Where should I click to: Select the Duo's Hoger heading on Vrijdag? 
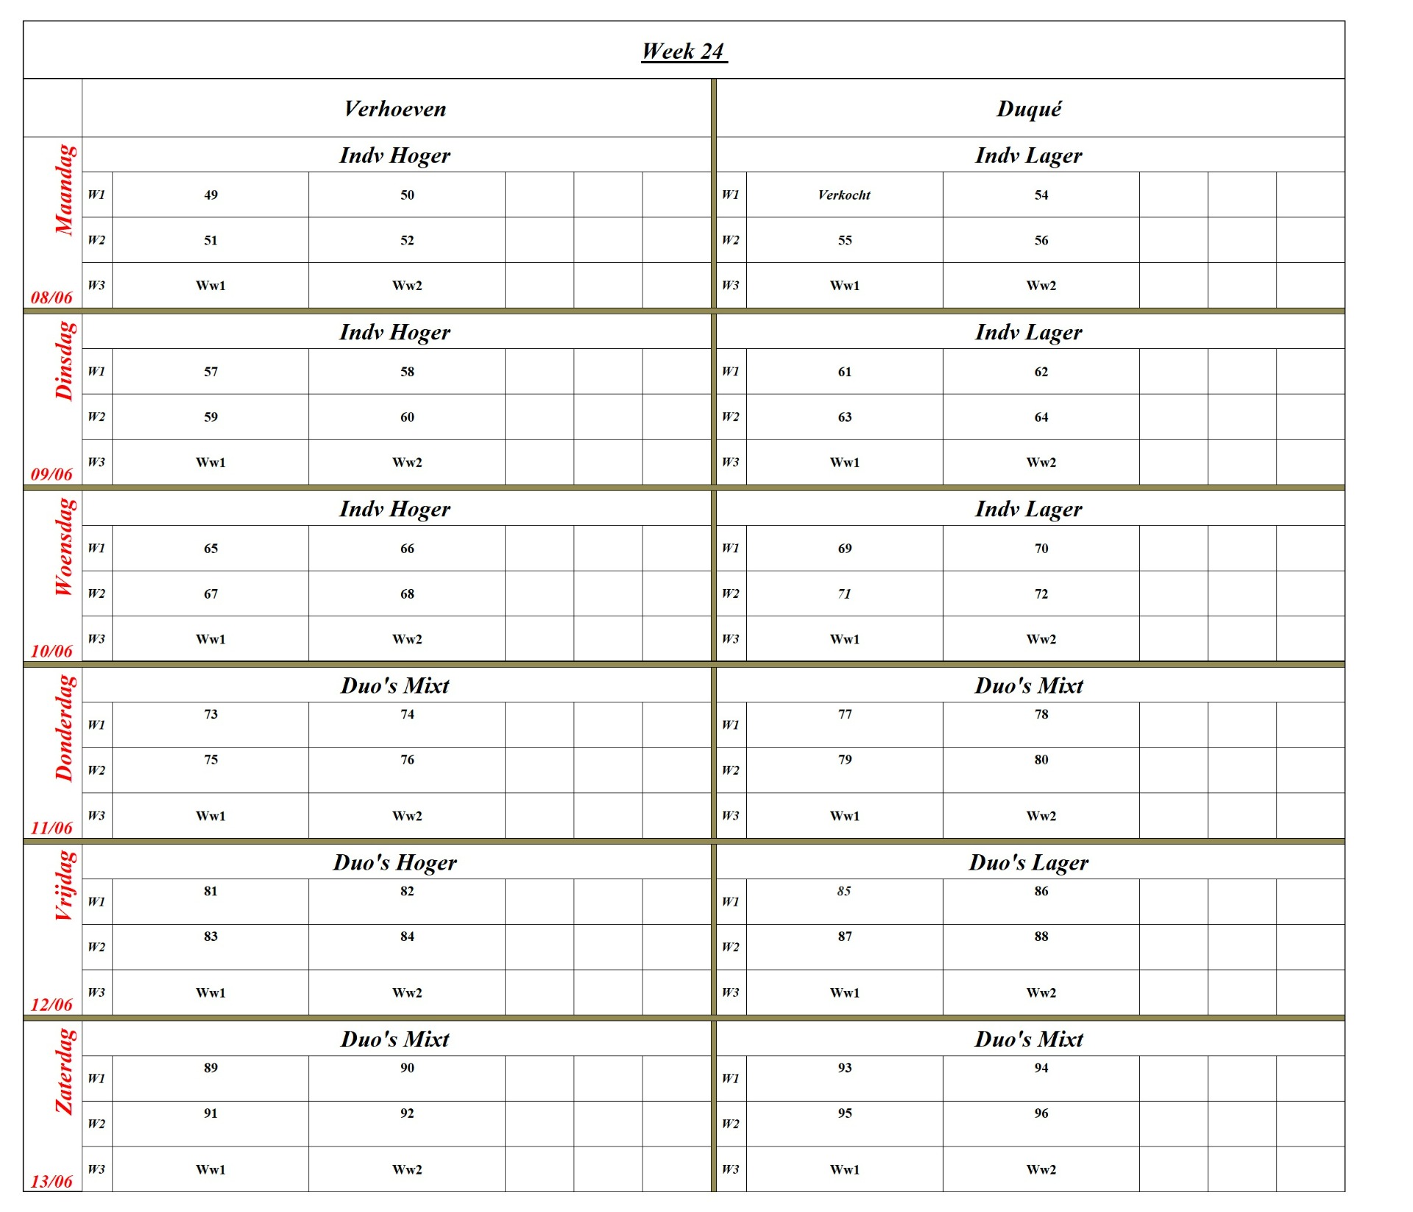395,862
